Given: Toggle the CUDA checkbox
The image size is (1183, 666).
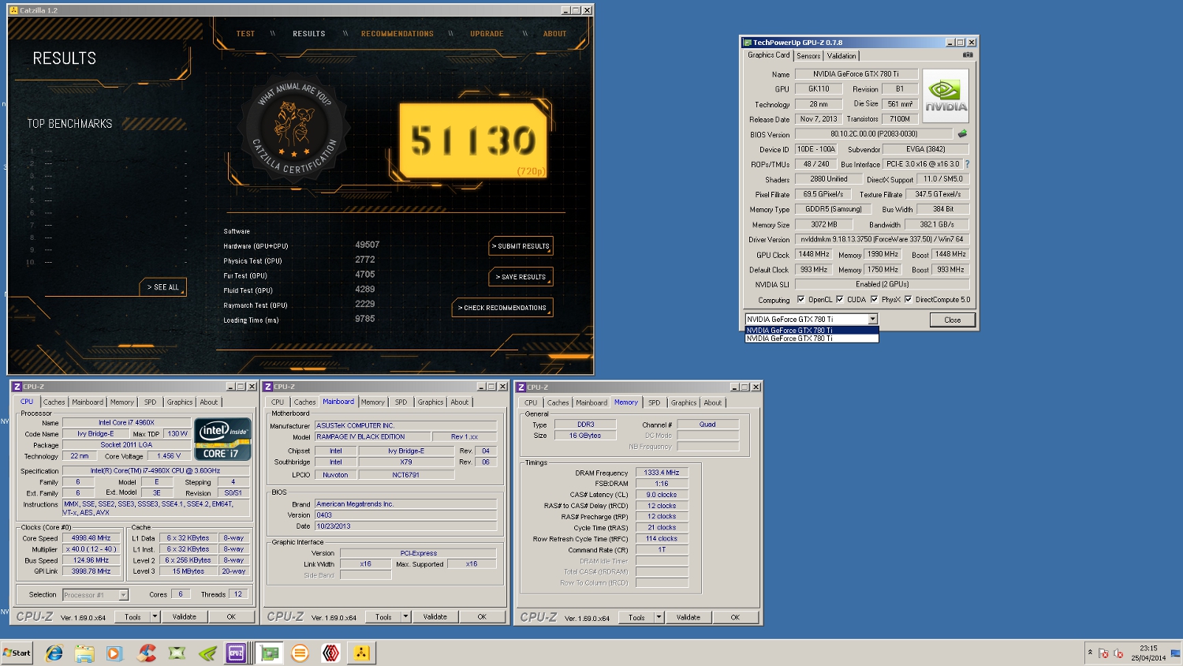Looking at the screenshot, I should 839,299.
